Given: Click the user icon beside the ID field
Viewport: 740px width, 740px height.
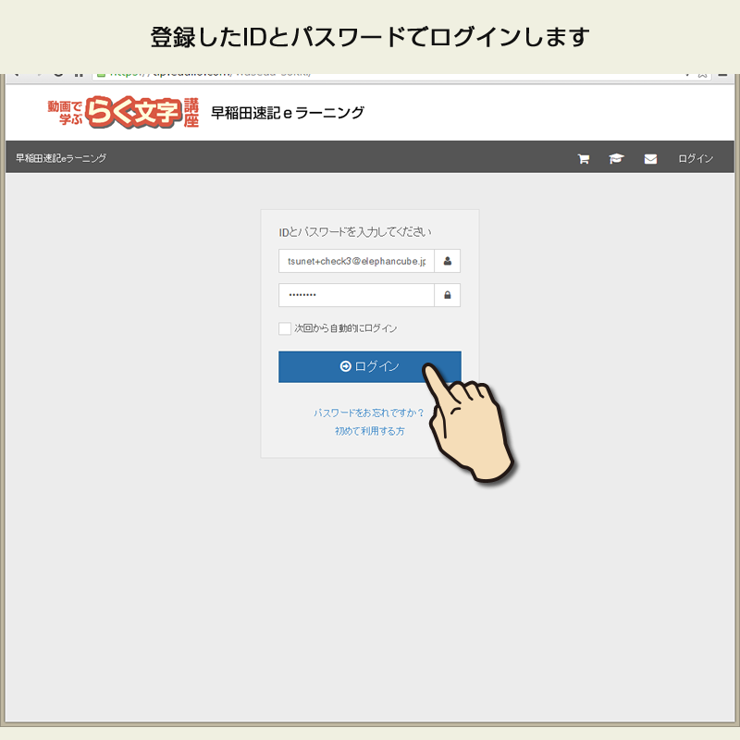Looking at the screenshot, I should point(448,261).
